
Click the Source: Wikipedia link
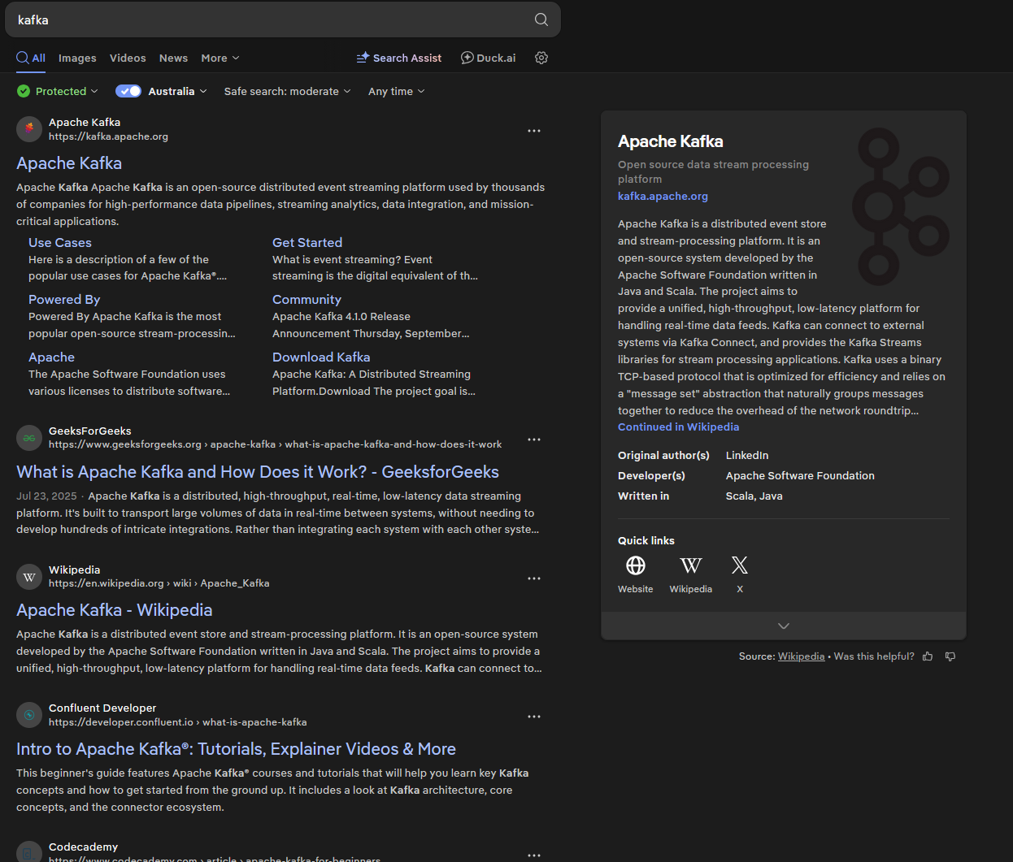point(801,656)
